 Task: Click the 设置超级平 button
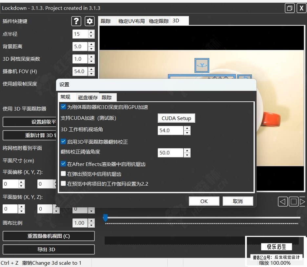30,122
